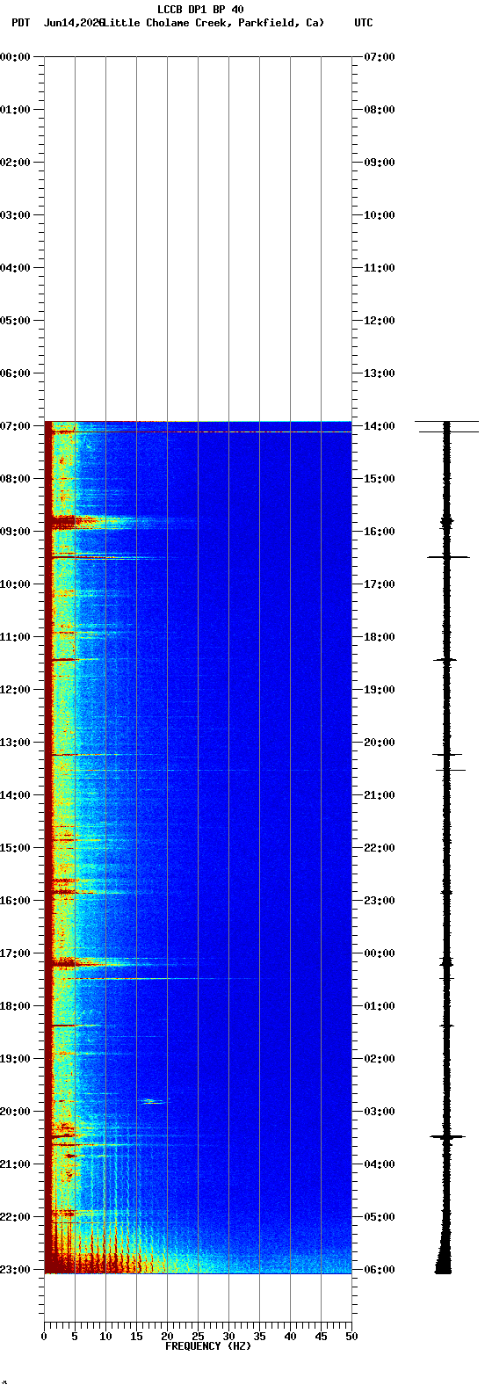Click the '12:00' PDT time label

pos(17,690)
